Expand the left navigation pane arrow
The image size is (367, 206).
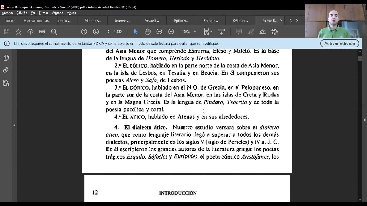[x=14, y=125]
